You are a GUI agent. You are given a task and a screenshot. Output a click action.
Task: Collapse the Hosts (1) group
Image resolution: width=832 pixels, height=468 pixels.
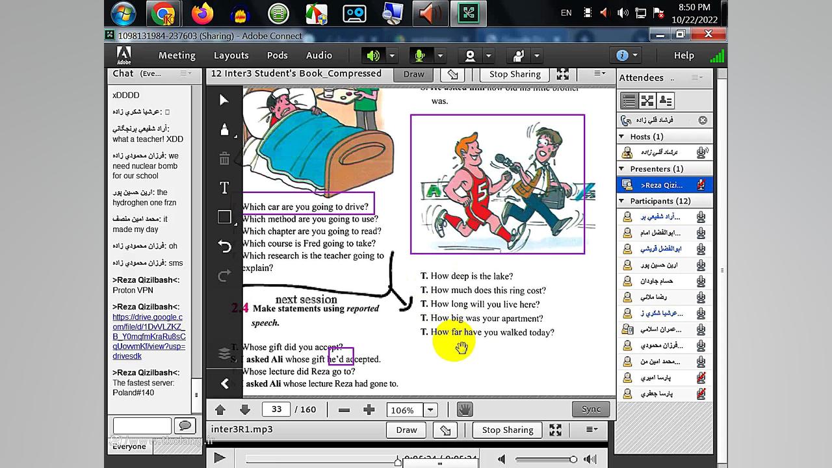(x=621, y=136)
